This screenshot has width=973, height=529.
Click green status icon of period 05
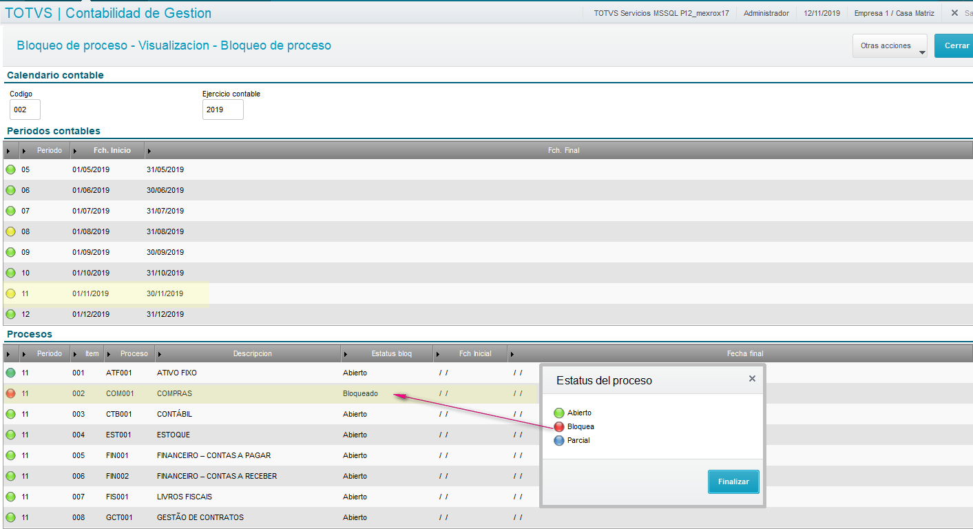pos(10,169)
